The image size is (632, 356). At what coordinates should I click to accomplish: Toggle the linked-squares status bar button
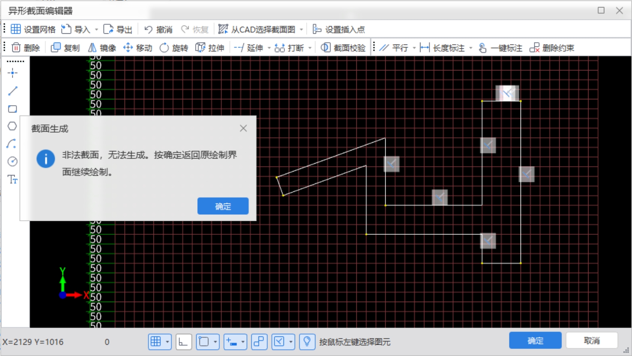coord(259,342)
